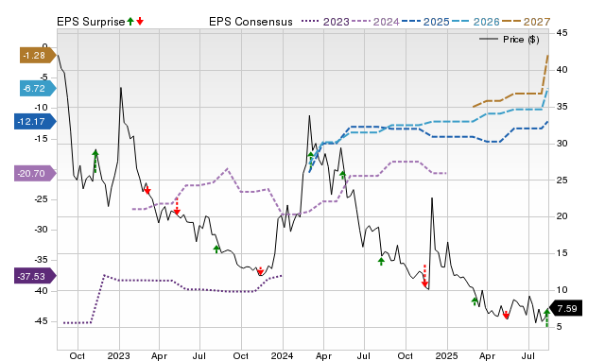Click the 15 label on right price axis
This screenshot has height=361, width=605.
[562, 253]
